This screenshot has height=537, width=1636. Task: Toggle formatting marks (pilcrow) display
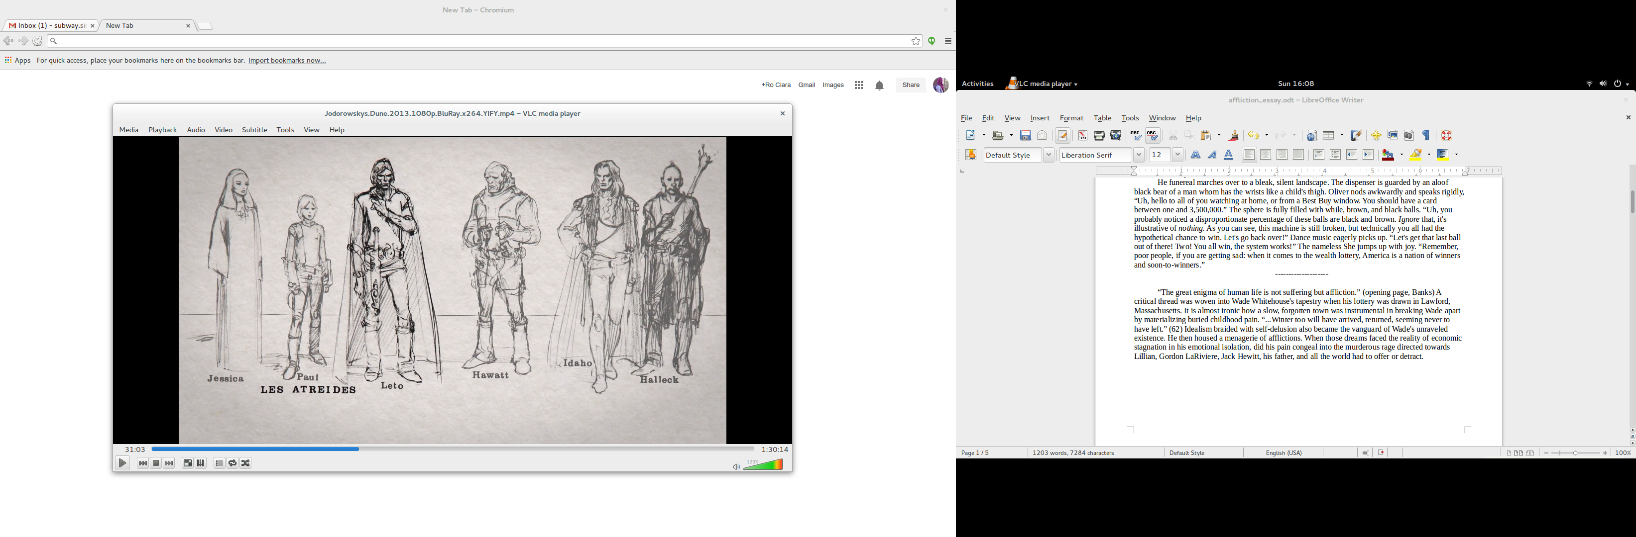[1426, 136]
